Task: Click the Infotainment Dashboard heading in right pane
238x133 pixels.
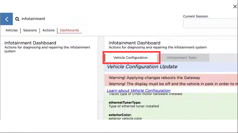Action: click(x=134, y=43)
